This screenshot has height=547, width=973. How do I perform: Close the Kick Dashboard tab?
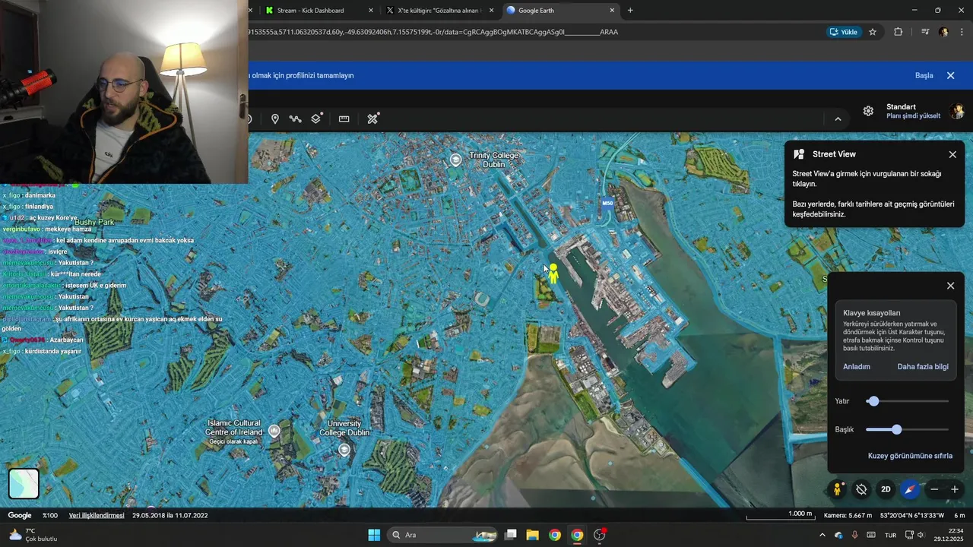tap(371, 11)
